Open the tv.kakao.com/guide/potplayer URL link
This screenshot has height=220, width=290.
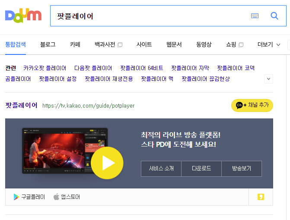89,105
